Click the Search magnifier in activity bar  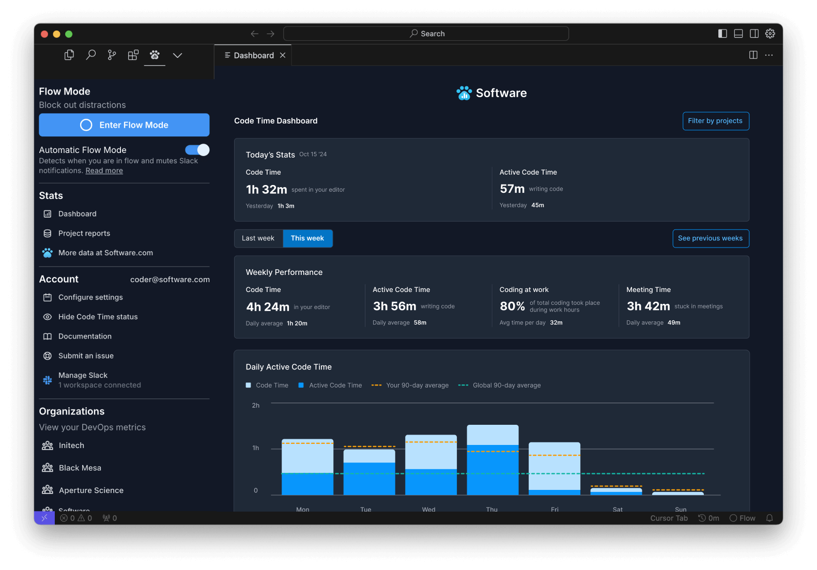point(91,55)
